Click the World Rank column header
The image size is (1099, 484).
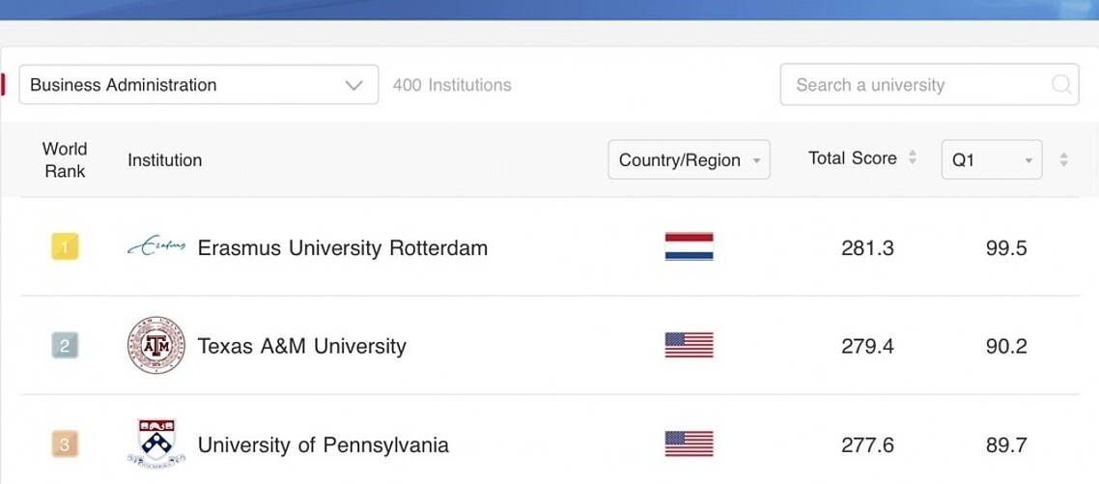[x=65, y=160]
